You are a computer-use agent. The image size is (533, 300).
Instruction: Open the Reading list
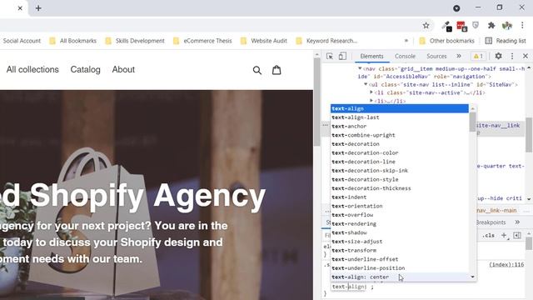(506, 41)
